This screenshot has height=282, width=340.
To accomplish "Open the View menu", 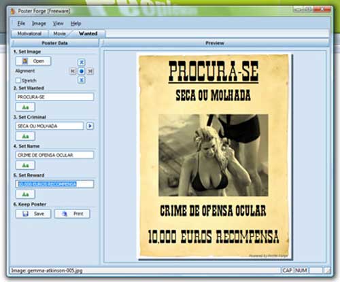I will [x=58, y=23].
